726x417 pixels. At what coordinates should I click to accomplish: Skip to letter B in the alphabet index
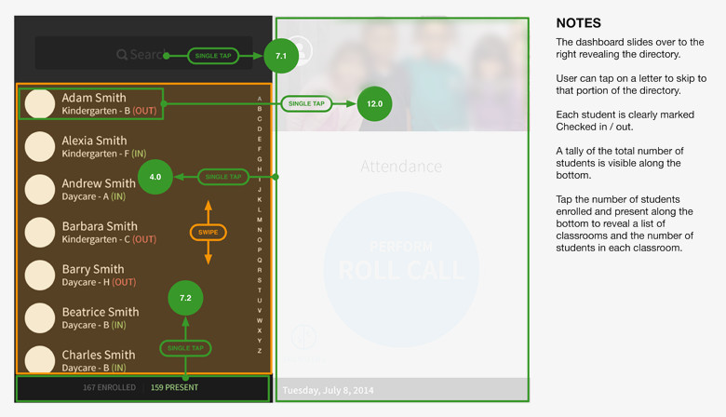tap(260, 109)
